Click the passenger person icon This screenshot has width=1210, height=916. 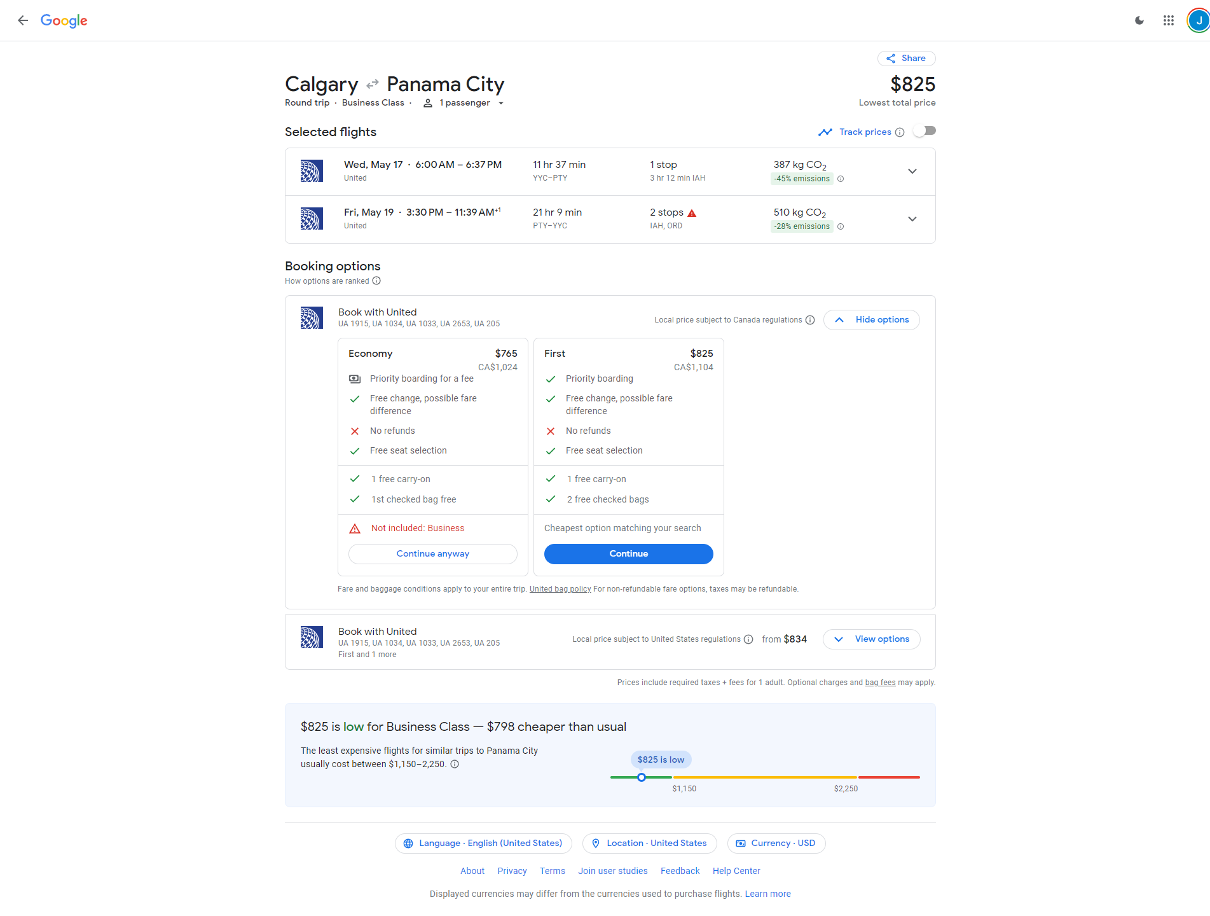tap(428, 102)
